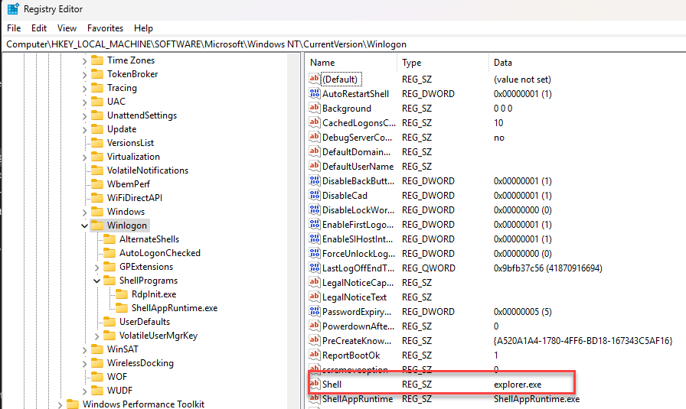Select the EnableFirstLogo... value name

click(x=358, y=225)
